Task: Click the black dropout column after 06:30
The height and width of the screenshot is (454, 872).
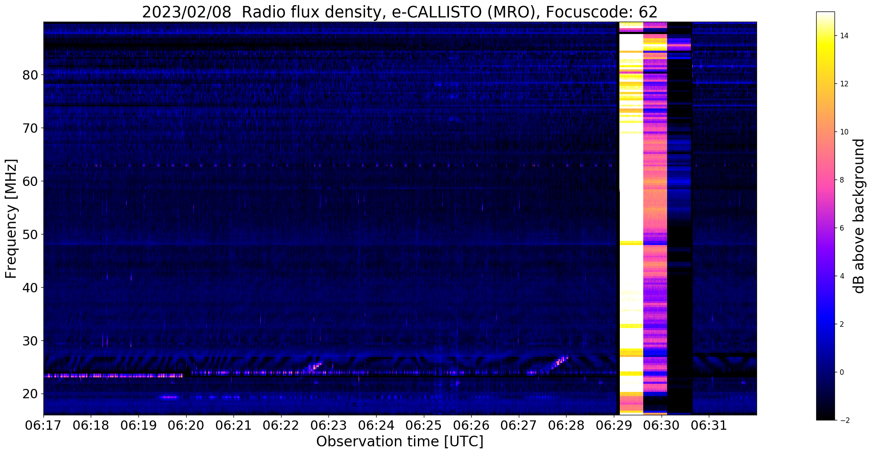Action: coord(679,218)
